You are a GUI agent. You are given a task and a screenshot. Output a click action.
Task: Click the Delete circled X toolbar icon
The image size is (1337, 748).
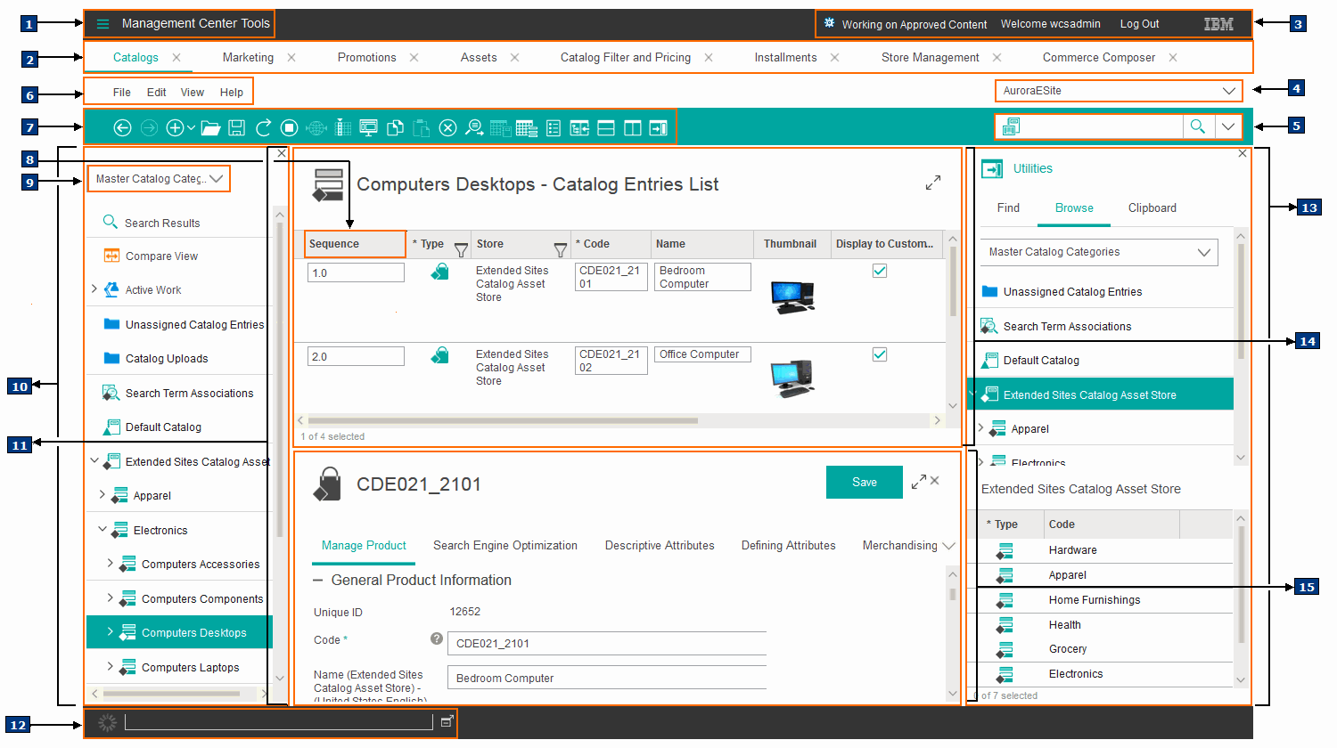pos(447,128)
